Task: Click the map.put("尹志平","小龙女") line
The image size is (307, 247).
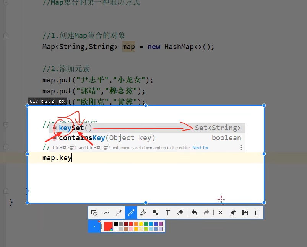Action: tap(98, 80)
